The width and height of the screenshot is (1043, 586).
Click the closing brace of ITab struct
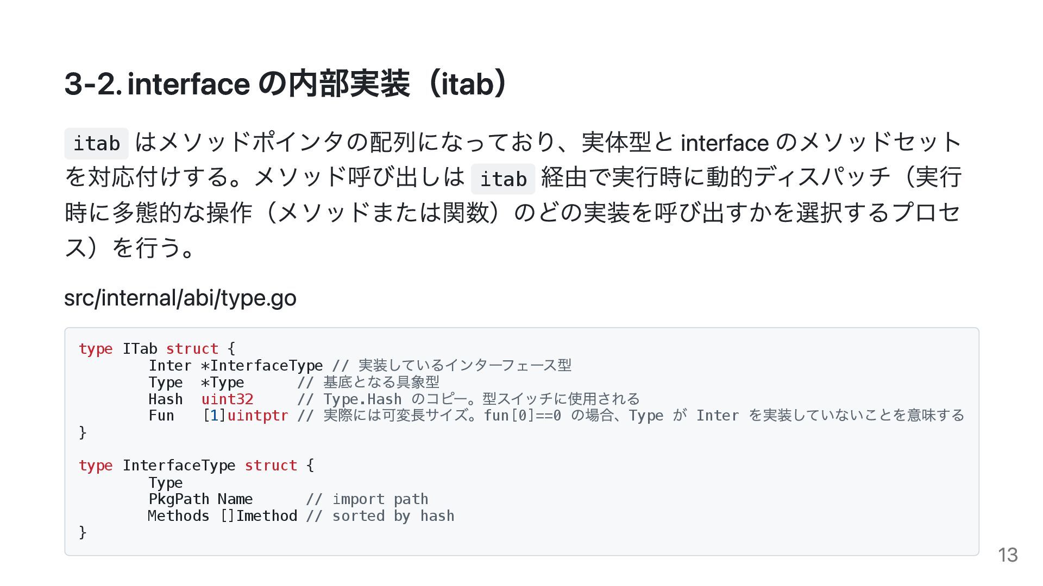coord(83,432)
